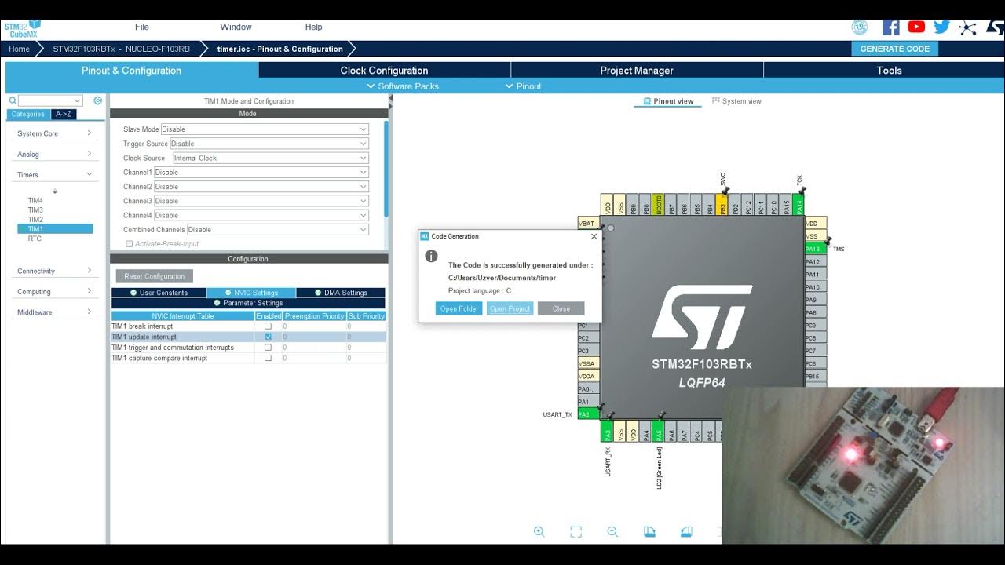1005x565 pixels.
Task: Click the anniversary badge icon
Action: (860, 27)
